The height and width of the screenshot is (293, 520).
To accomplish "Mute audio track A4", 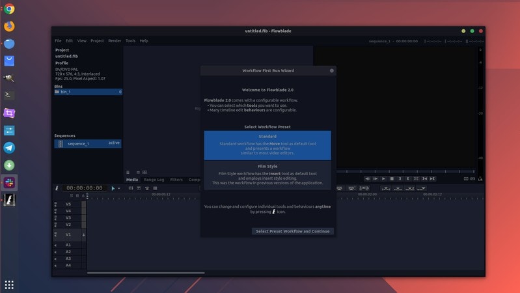I will (55, 266).
